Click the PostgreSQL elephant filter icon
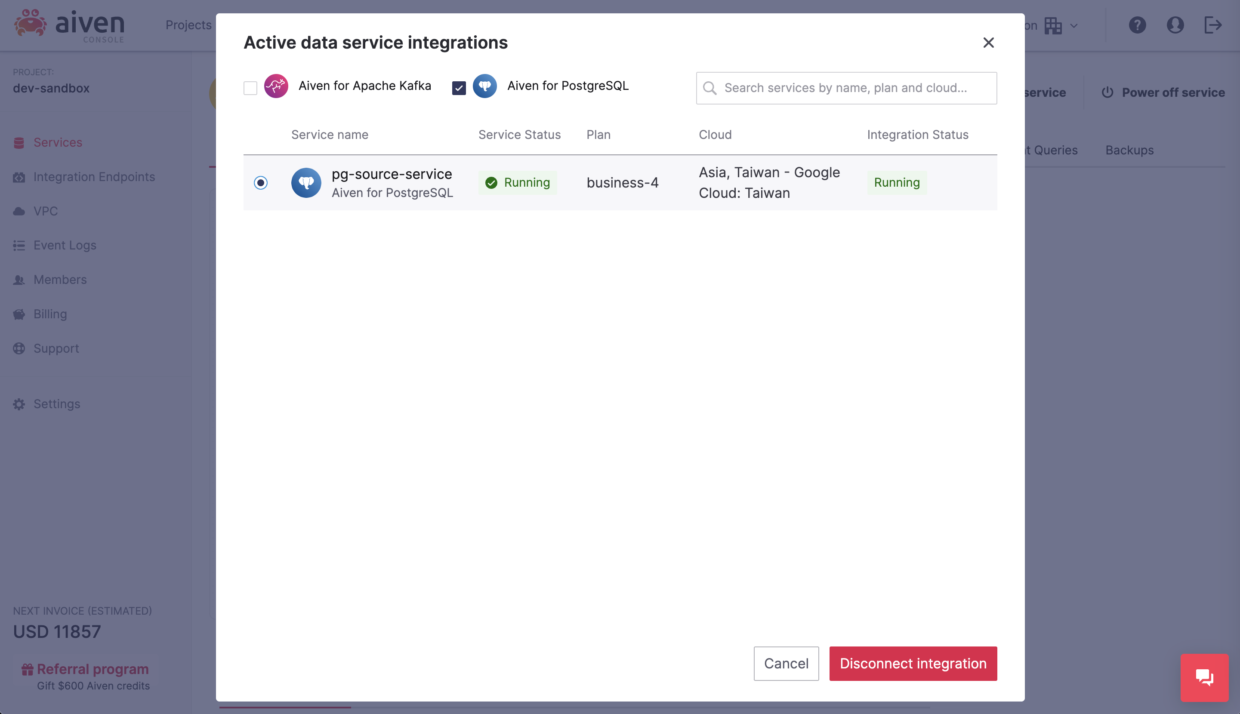 click(x=484, y=86)
